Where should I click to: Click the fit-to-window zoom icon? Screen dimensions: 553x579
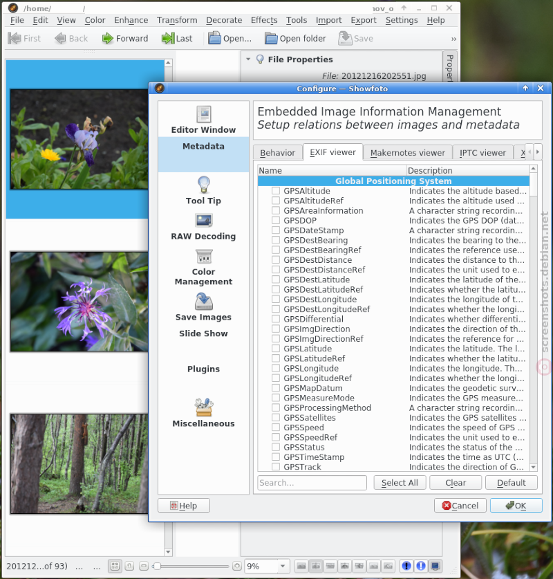(x=115, y=566)
